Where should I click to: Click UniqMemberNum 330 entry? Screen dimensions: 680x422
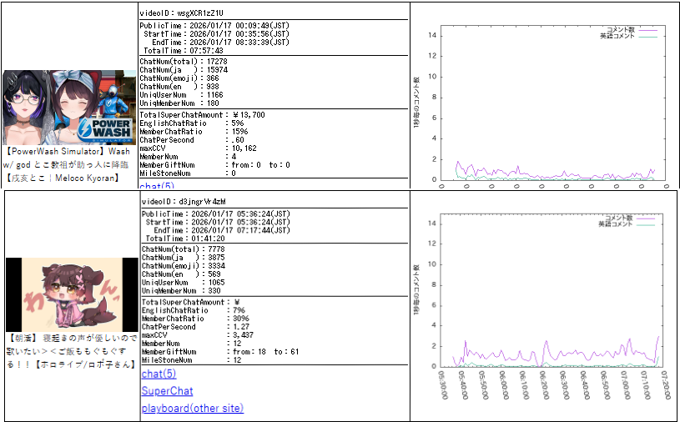[181, 291]
